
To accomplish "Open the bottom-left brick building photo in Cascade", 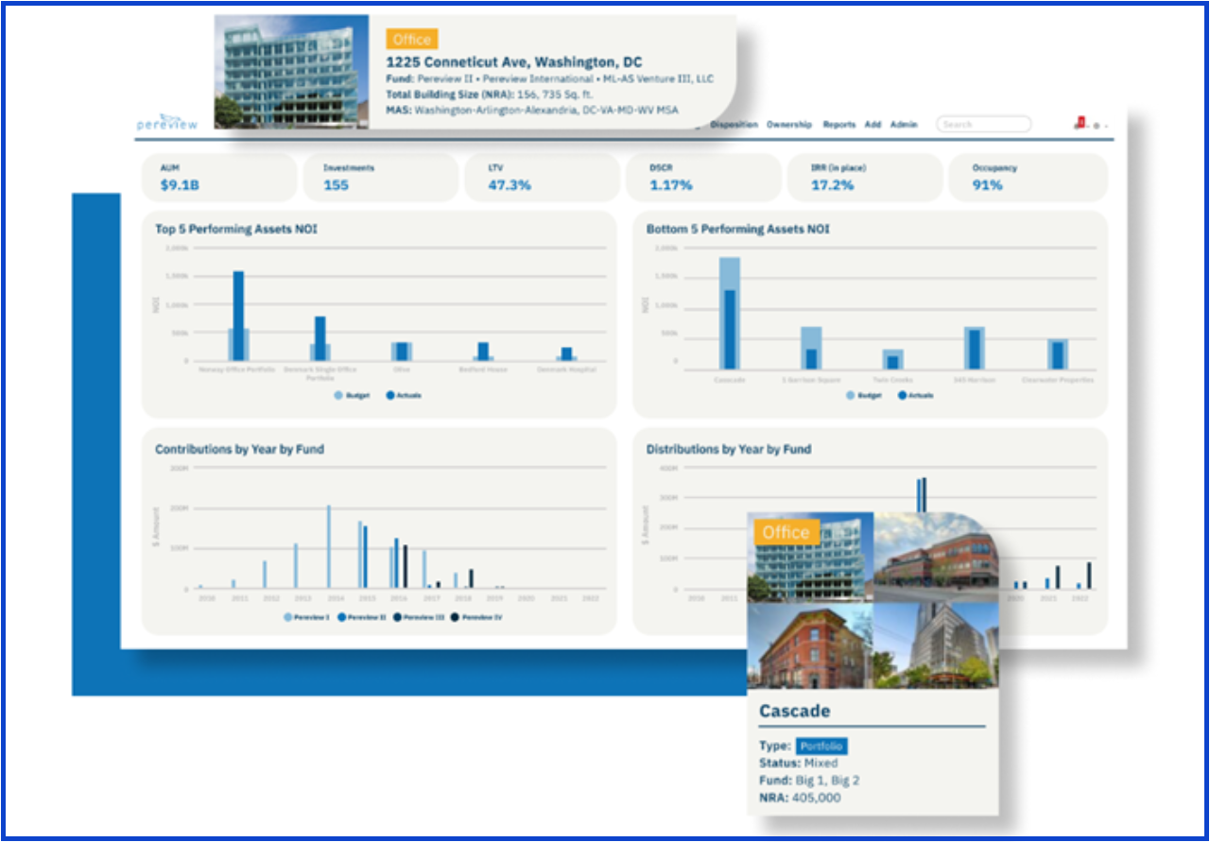I will pos(810,645).
